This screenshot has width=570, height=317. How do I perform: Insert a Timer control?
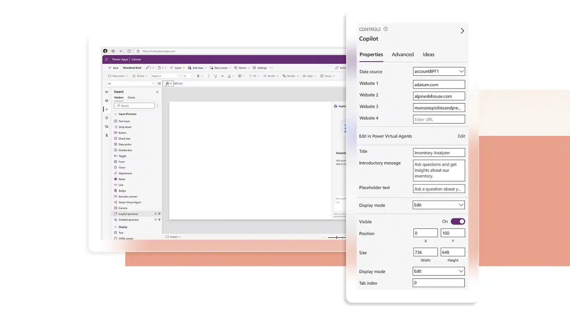(120, 168)
